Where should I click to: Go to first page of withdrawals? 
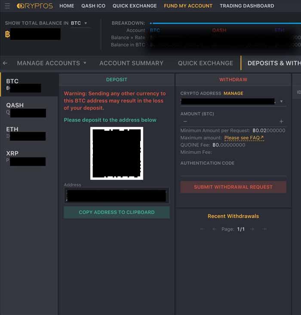(x=202, y=229)
